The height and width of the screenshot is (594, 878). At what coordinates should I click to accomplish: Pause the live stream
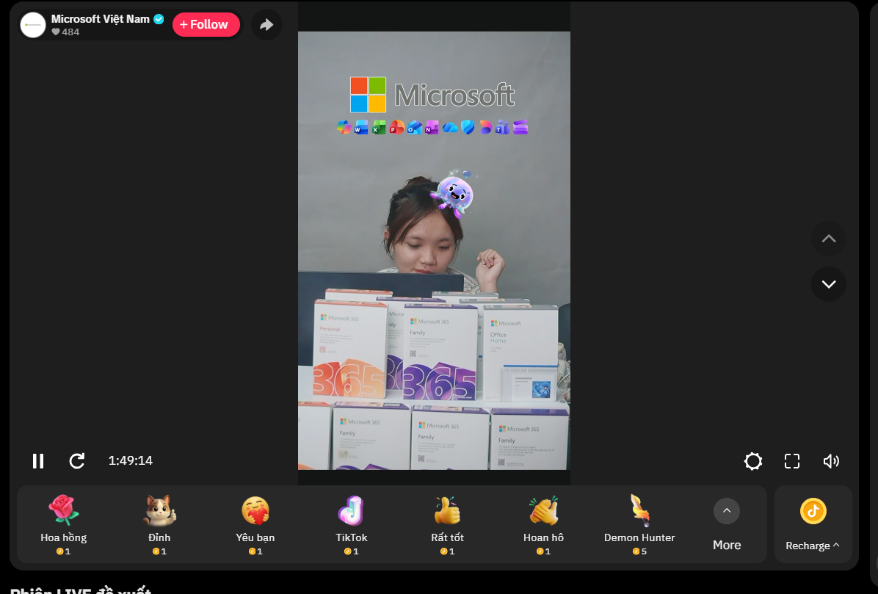[x=38, y=461]
